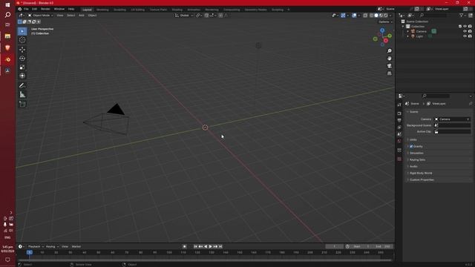Toggle auto keying record button
475x267 pixels.
click(x=185, y=246)
